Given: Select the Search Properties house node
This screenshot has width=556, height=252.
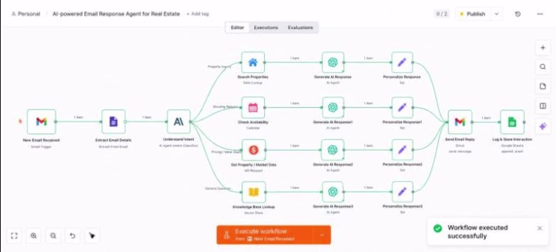Looking at the screenshot, I should pos(253,62).
